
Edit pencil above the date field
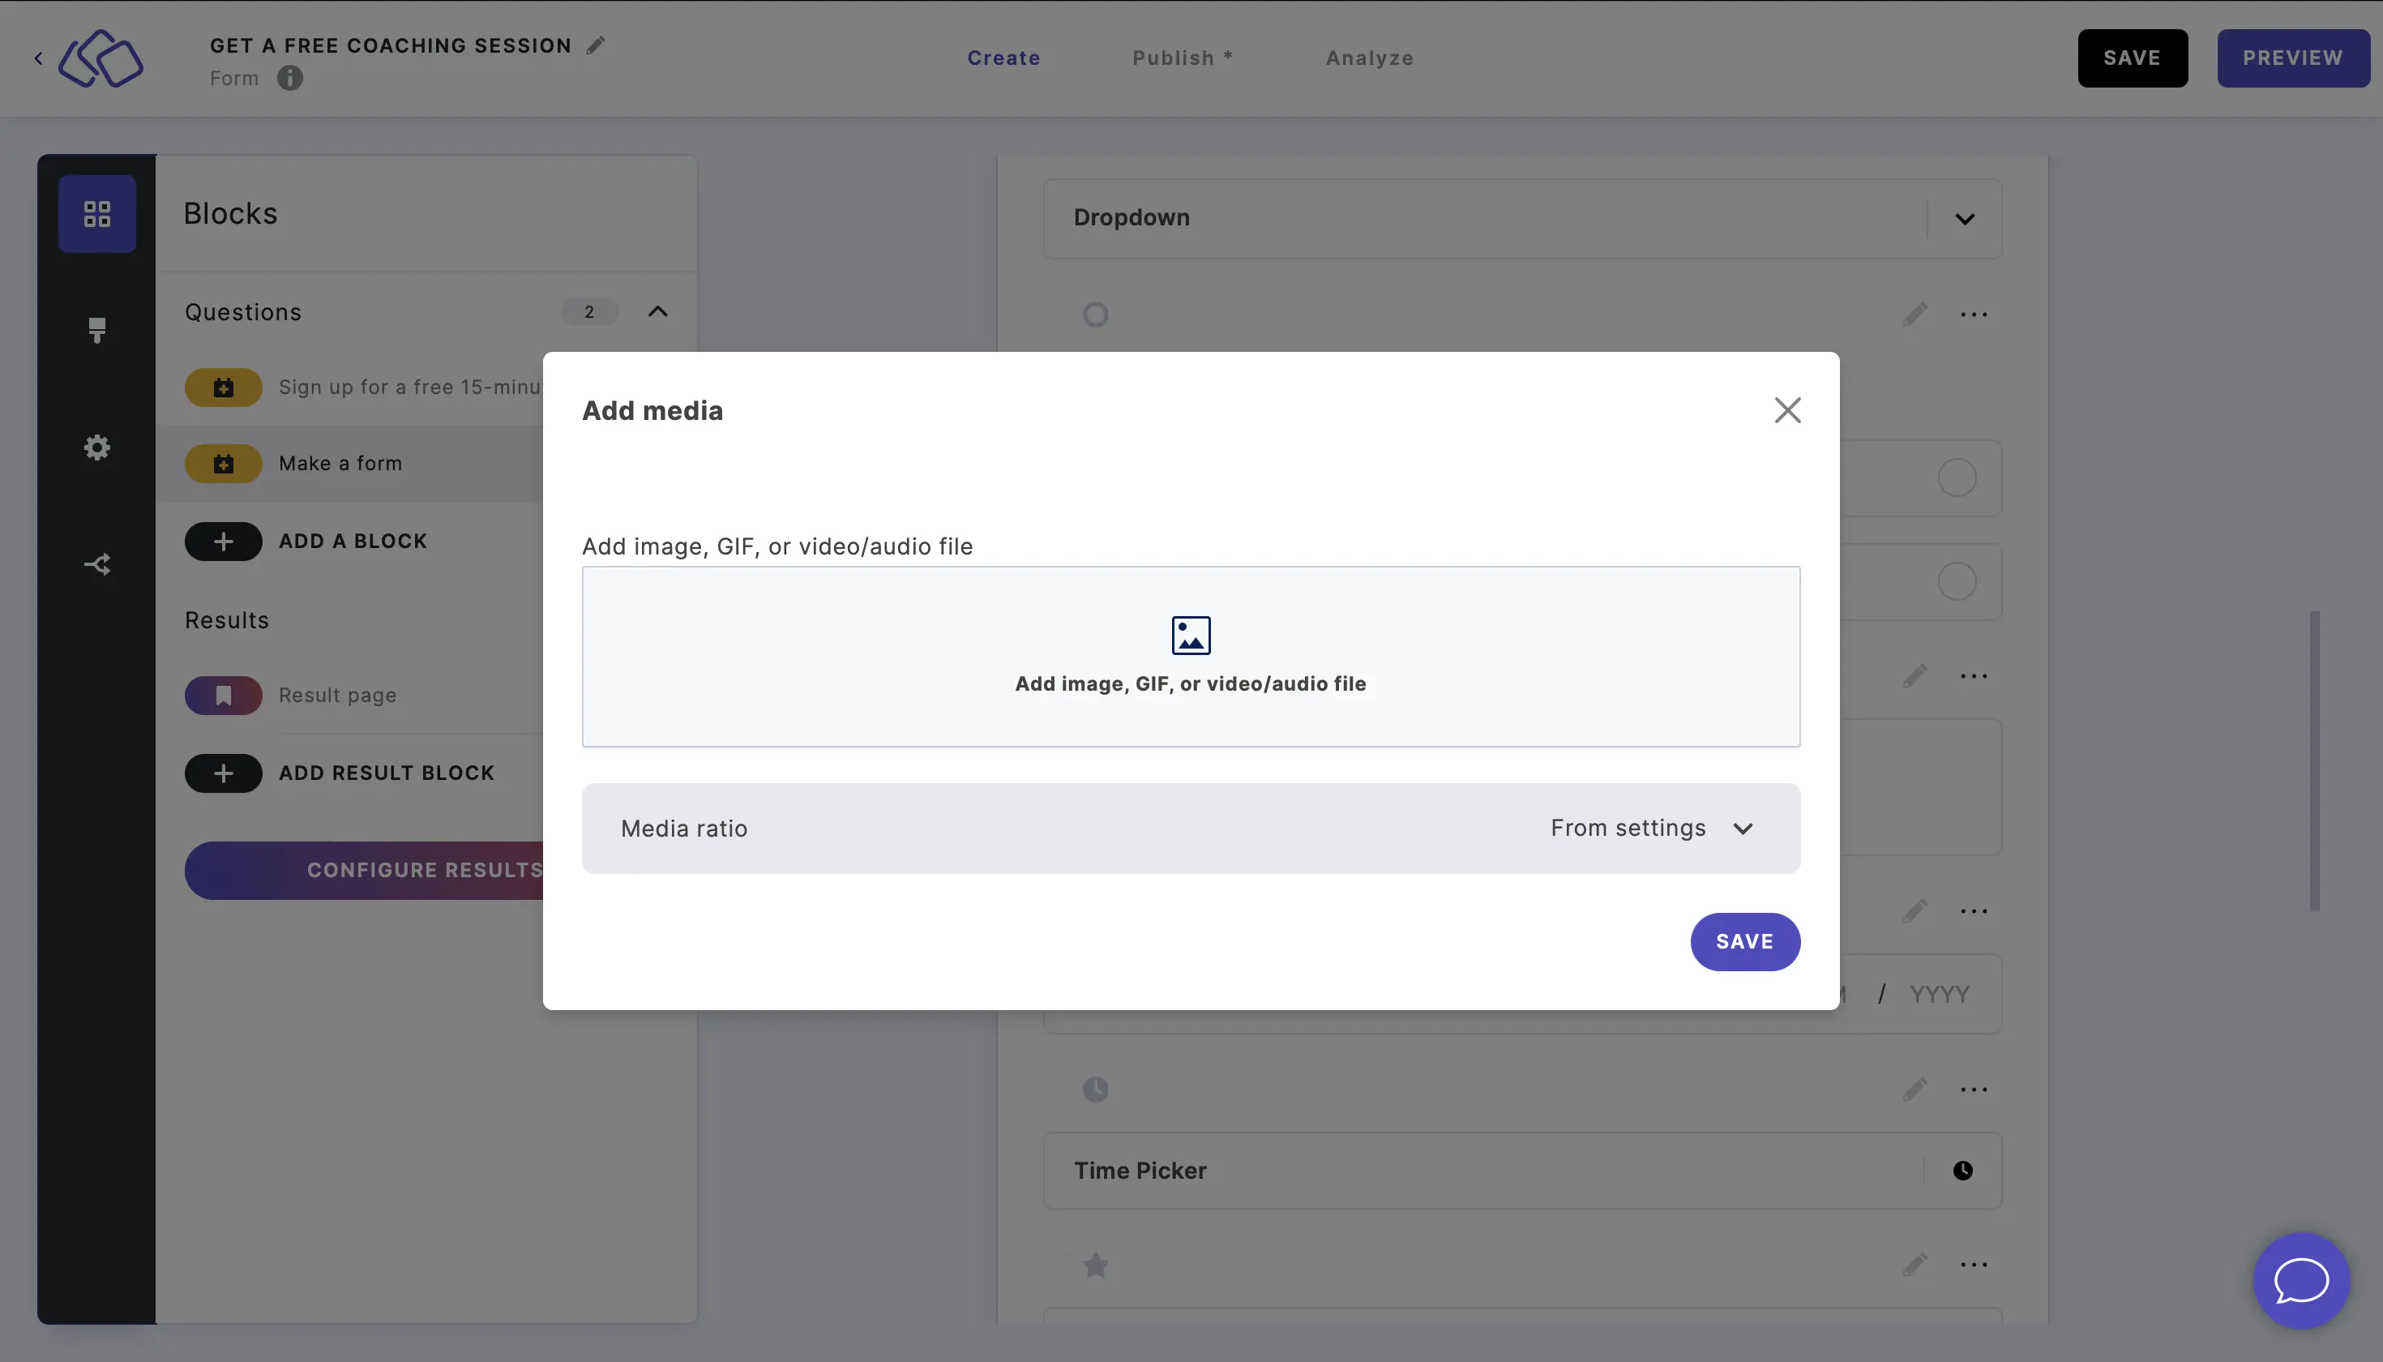point(1915,910)
